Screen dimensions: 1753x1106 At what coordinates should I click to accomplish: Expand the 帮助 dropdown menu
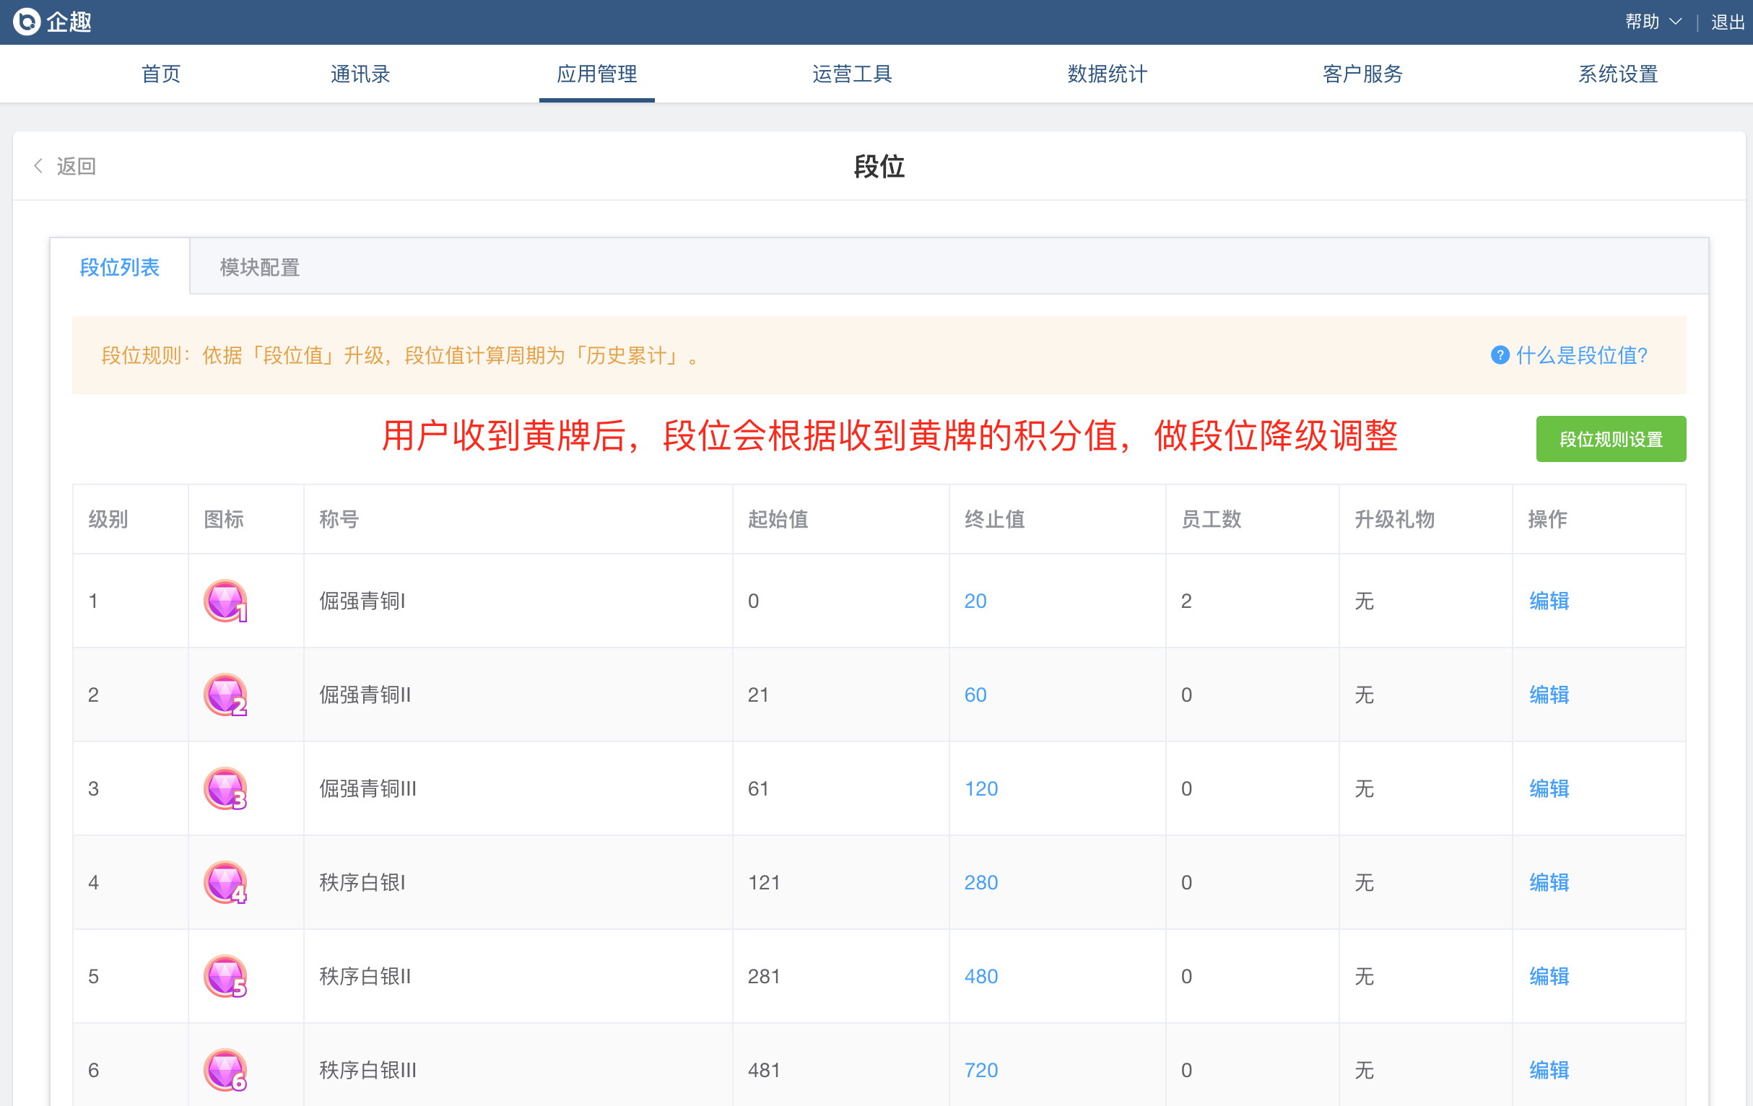1653,22
